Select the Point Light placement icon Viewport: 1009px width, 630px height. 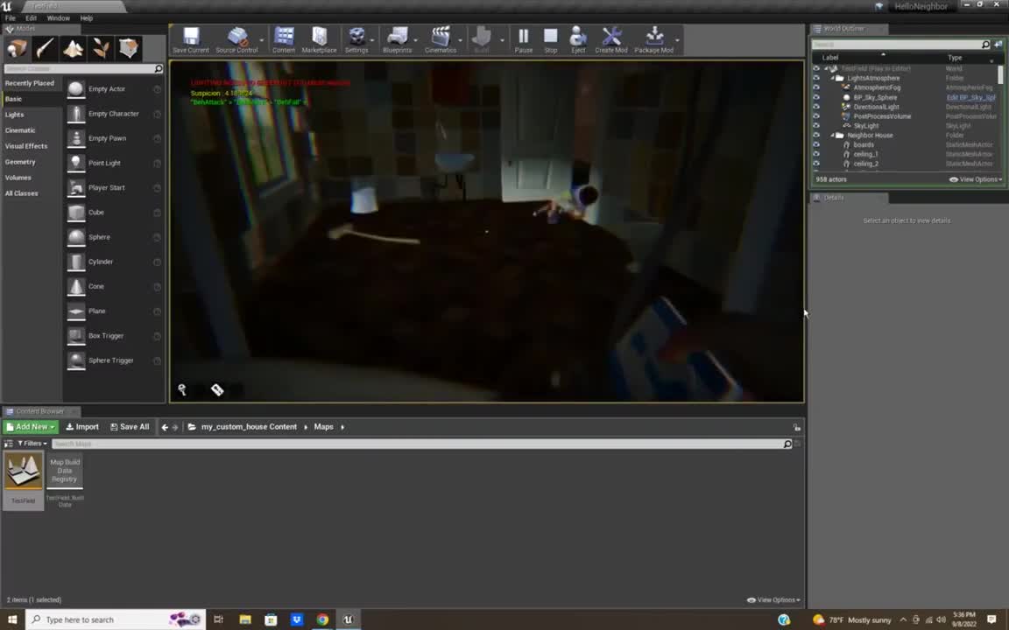tap(76, 163)
